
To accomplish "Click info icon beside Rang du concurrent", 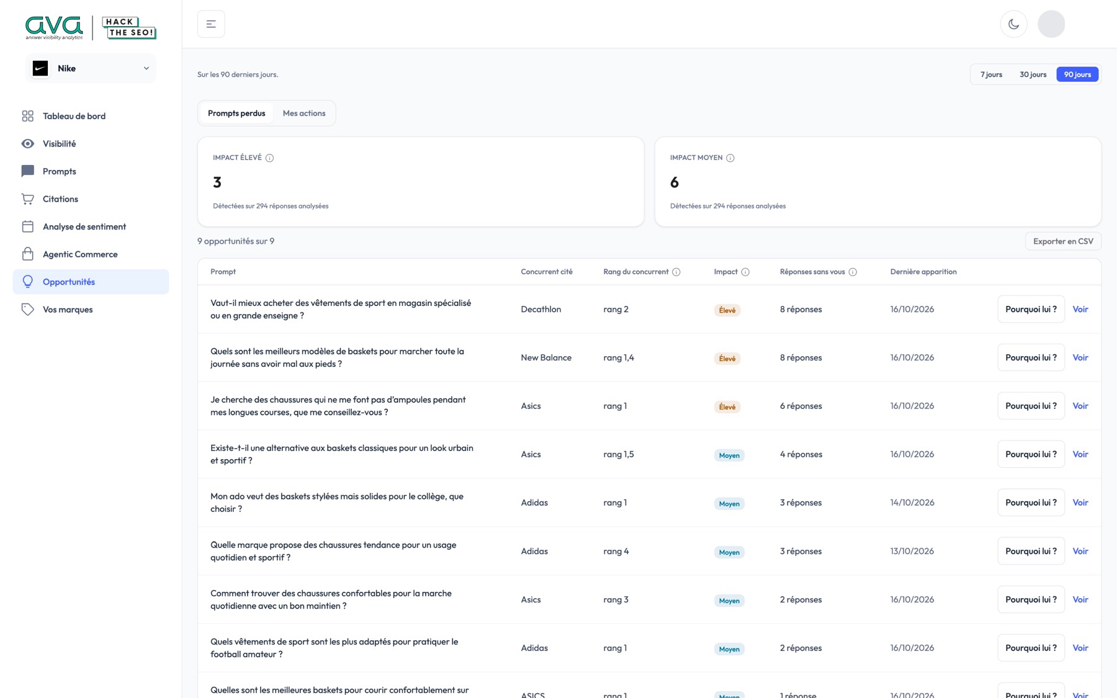I will pyautogui.click(x=676, y=272).
